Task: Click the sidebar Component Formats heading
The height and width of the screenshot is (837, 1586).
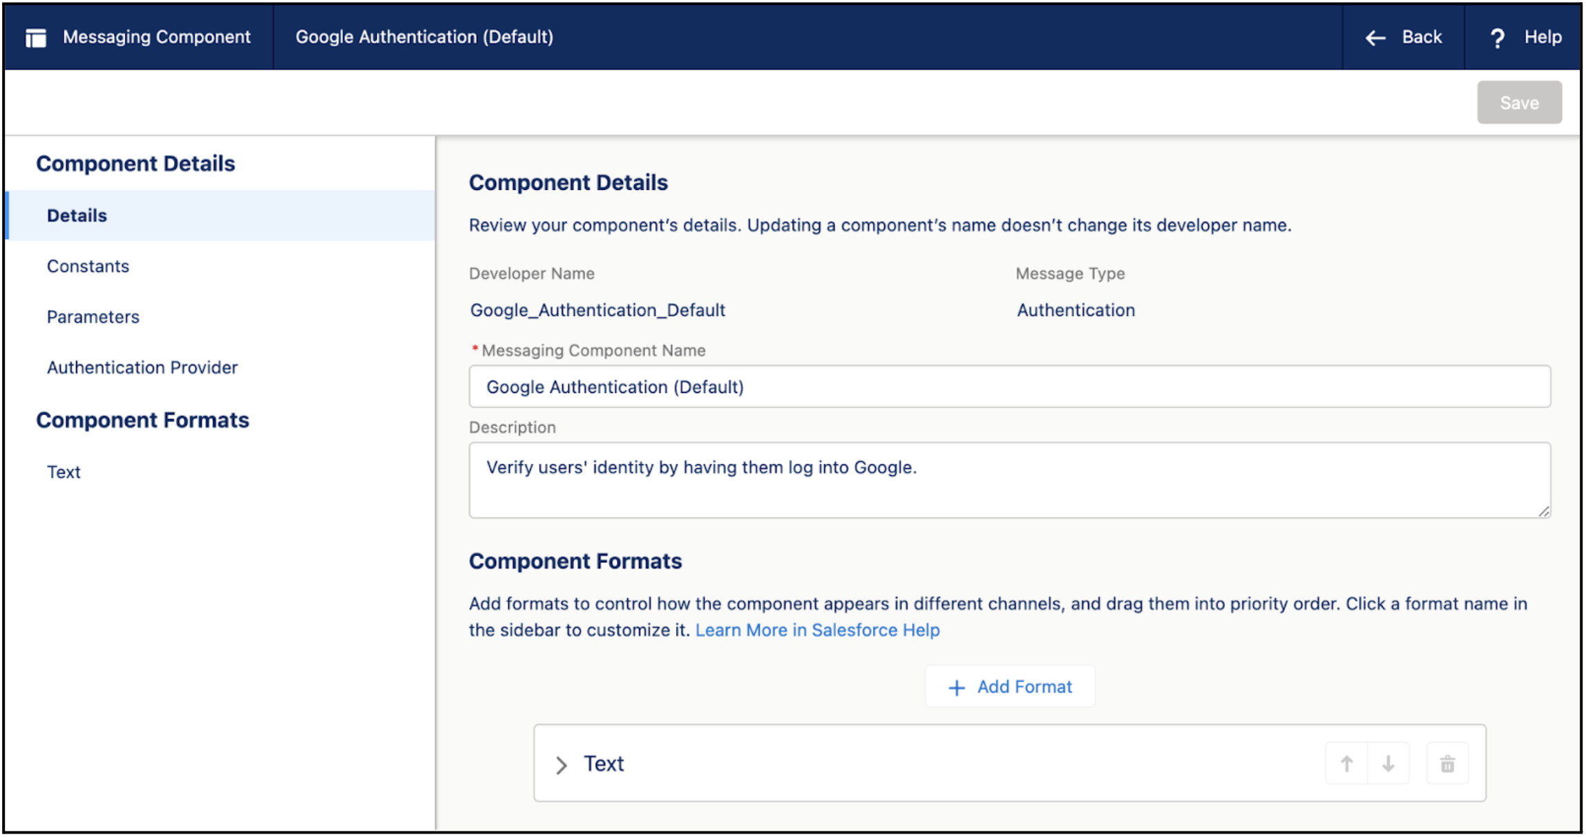Action: (142, 421)
